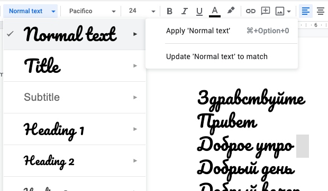Choose the Normal text style entry
Screen dimensions: 328x191
(75, 34)
